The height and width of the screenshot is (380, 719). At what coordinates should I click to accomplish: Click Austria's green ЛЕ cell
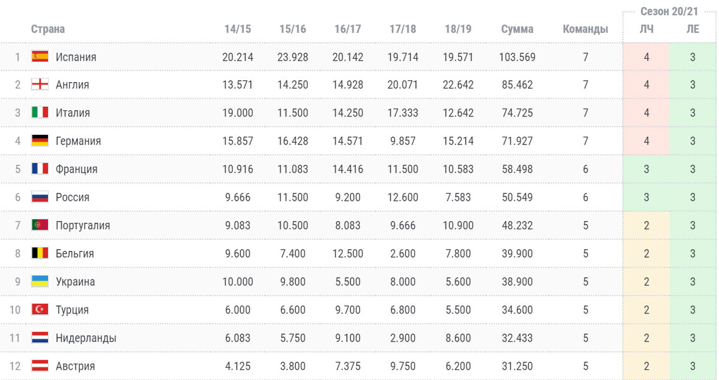[693, 366]
